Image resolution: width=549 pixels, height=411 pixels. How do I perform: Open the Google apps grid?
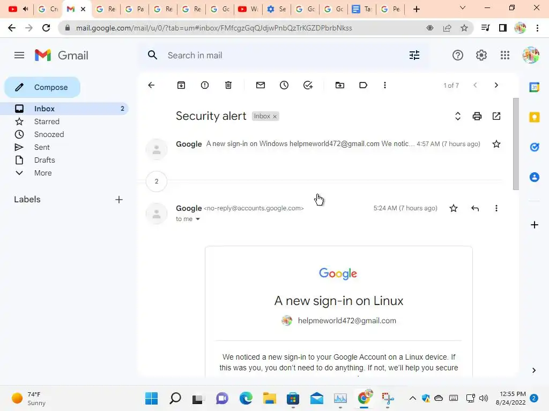[x=505, y=55]
